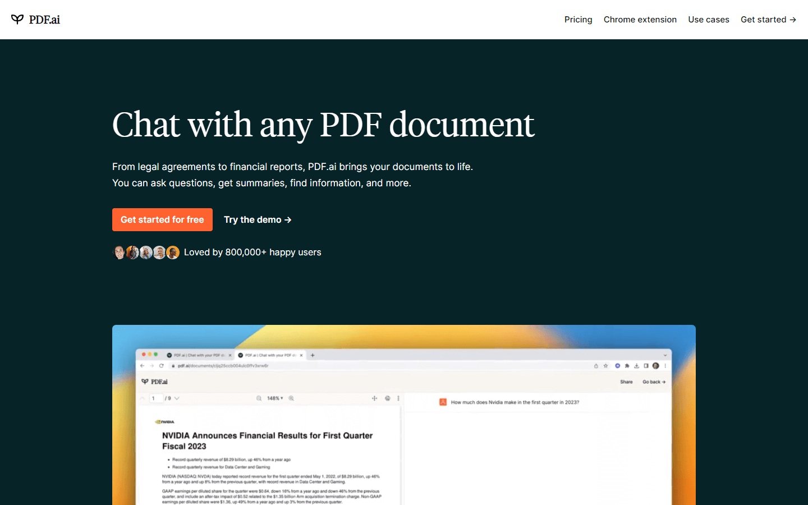Click the PDF.ai logo in the header
This screenshot has height=505, width=808.
[x=35, y=20]
